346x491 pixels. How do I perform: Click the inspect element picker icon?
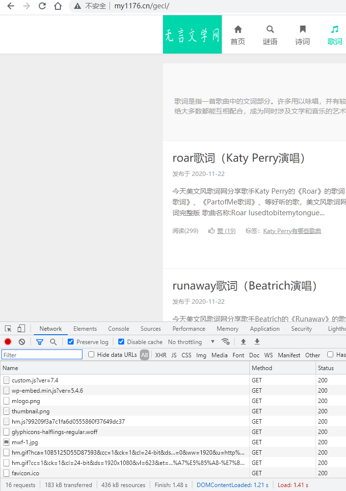8,328
